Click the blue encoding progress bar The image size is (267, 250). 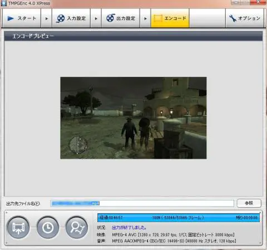pos(179,218)
